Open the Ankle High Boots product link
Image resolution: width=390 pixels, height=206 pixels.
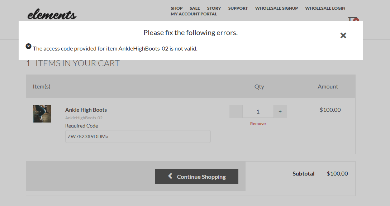[x=86, y=110]
